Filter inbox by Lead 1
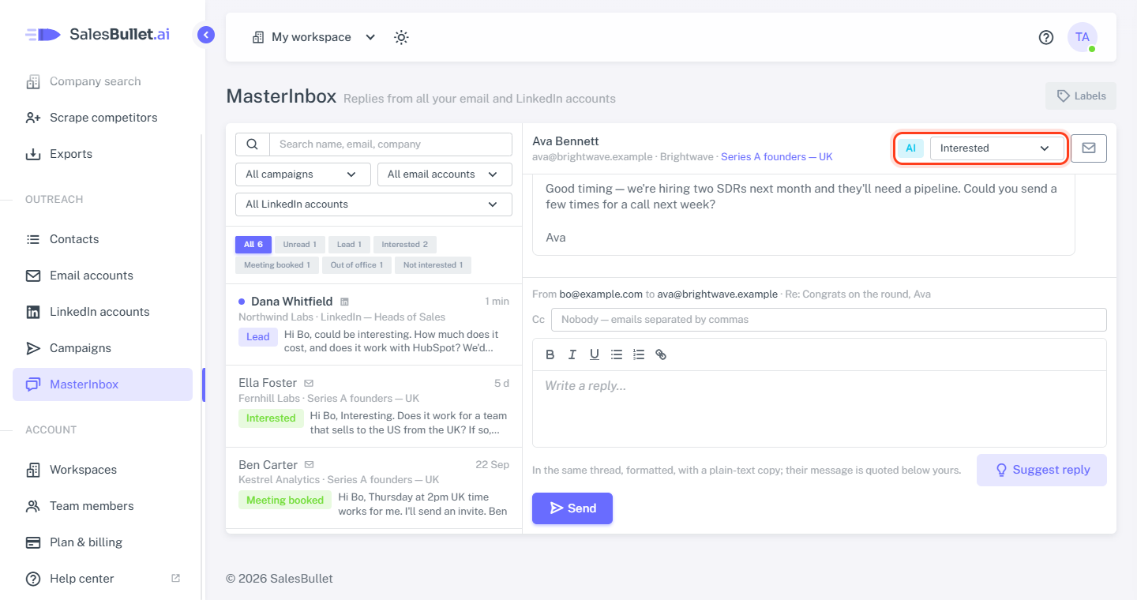 [349, 245]
